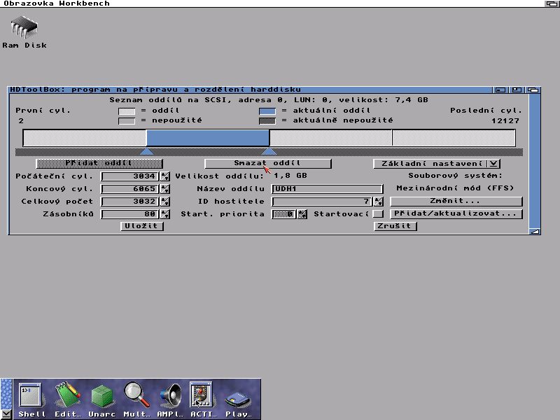Open the Změnit... file system dialog
This screenshot has width=560, height=420.
pyautogui.click(x=456, y=202)
